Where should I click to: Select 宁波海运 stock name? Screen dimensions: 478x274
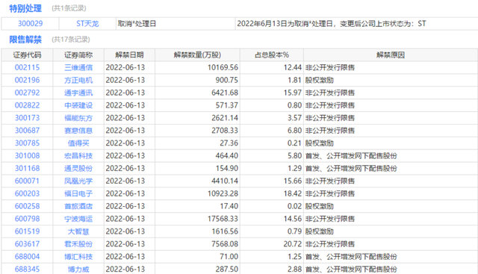[x=78, y=219]
